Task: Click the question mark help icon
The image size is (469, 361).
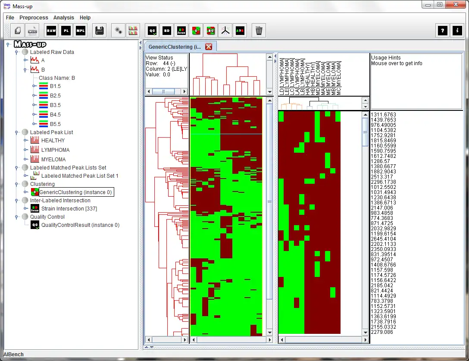Action: coord(442,31)
